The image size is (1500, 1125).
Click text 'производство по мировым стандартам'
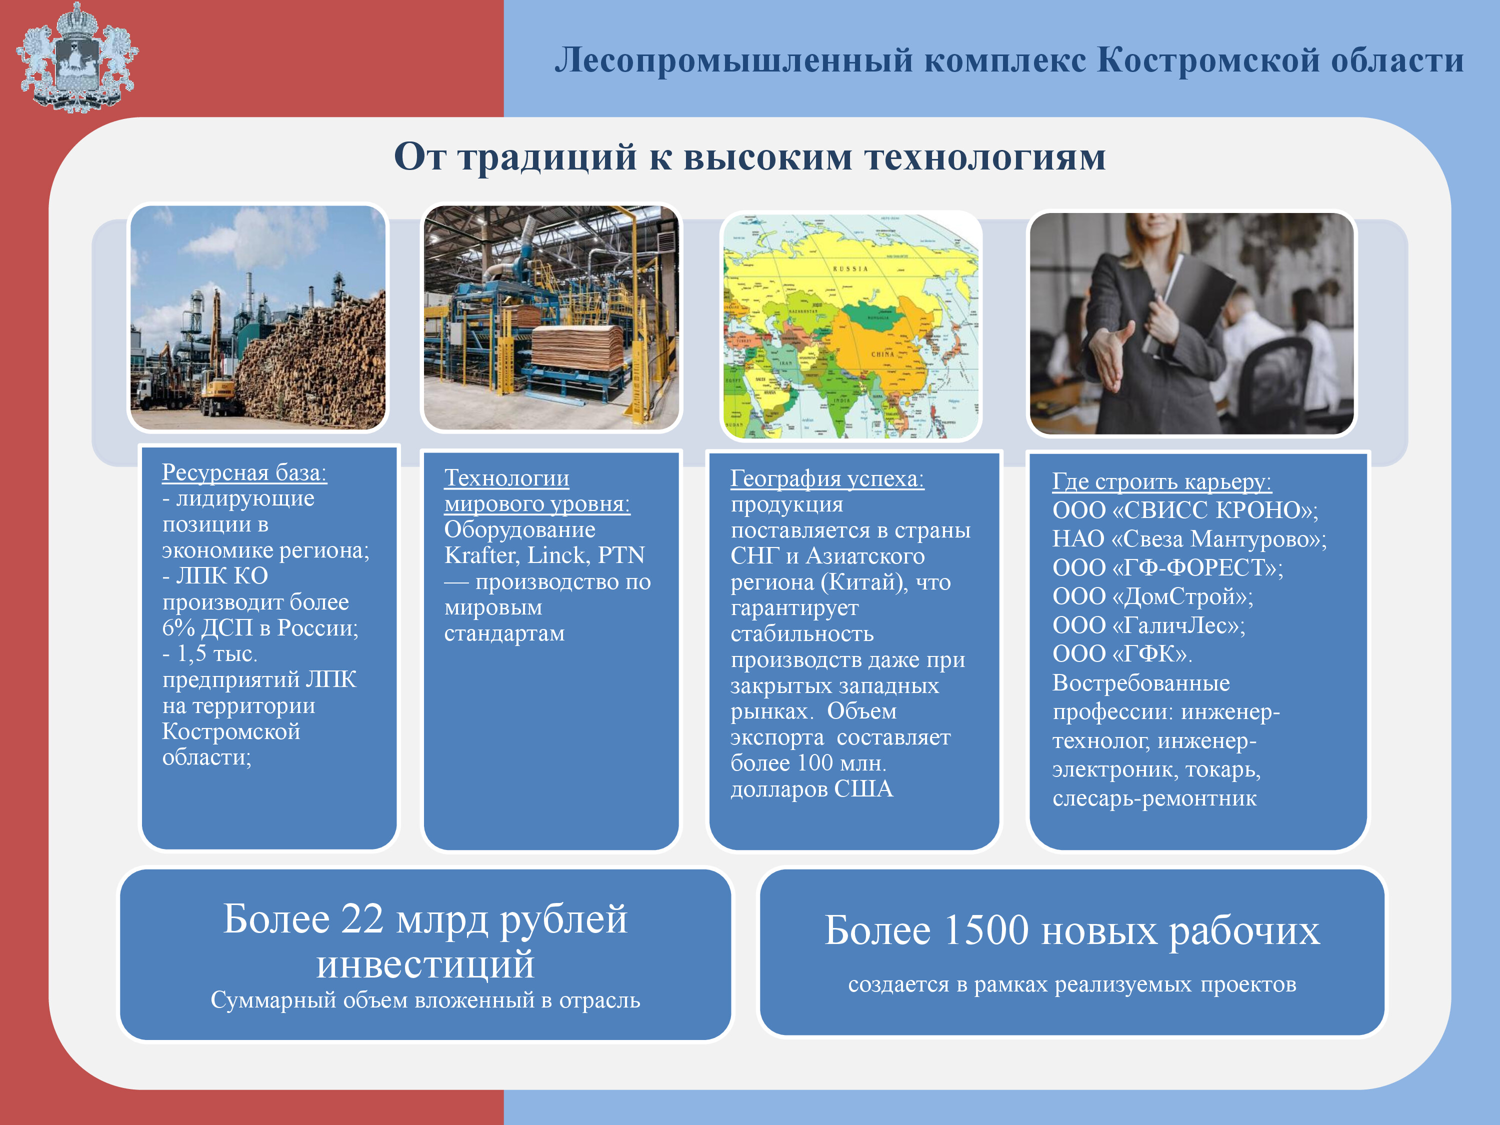(x=547, y=607)
